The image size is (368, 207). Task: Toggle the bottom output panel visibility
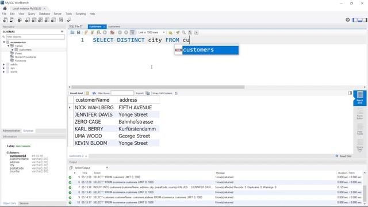click(x=360, y=20)
